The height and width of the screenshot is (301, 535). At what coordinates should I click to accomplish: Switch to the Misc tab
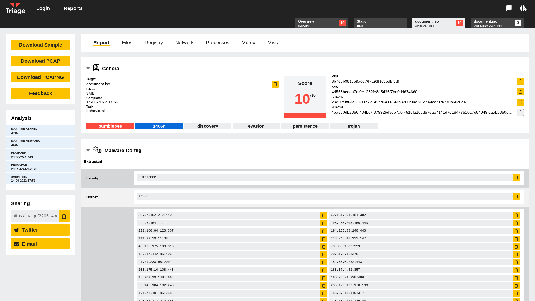click(273, 43)
